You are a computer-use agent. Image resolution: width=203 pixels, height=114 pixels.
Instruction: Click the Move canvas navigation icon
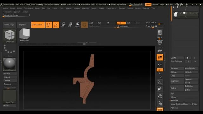pyautogui.click(x=160, y=89)
